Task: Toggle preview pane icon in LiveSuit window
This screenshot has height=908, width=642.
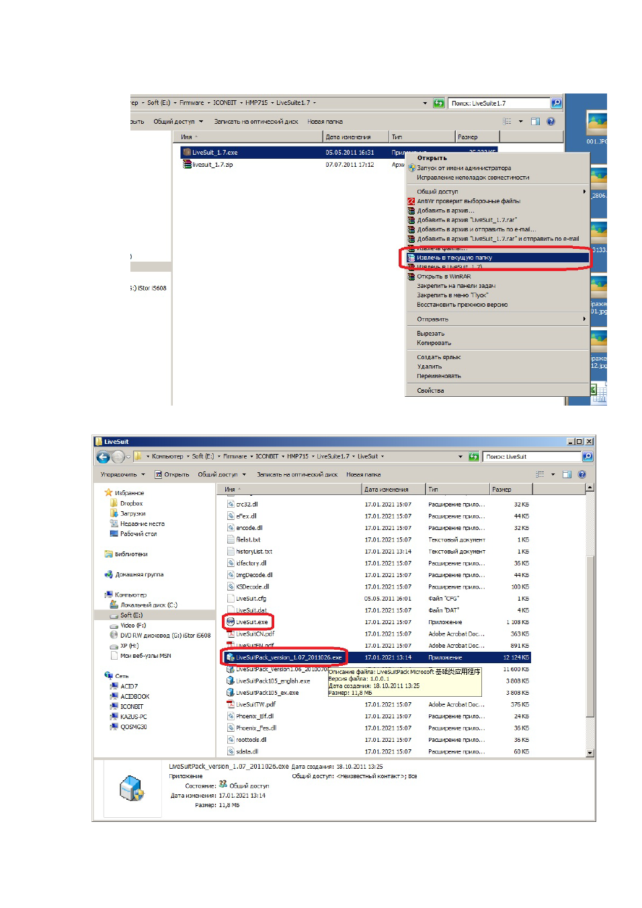Action: point(567,474)
